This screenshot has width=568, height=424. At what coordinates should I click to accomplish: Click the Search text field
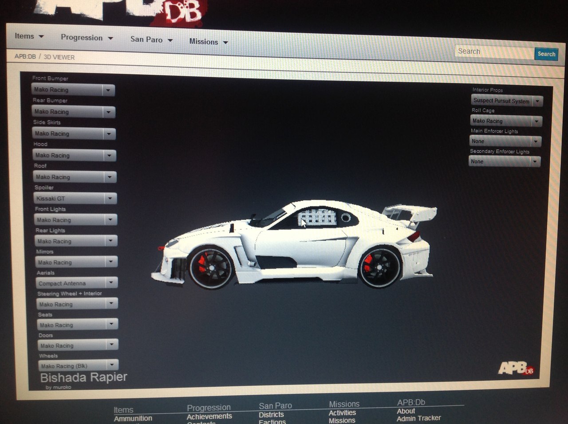pyautogui.click(x=494, y=52)
